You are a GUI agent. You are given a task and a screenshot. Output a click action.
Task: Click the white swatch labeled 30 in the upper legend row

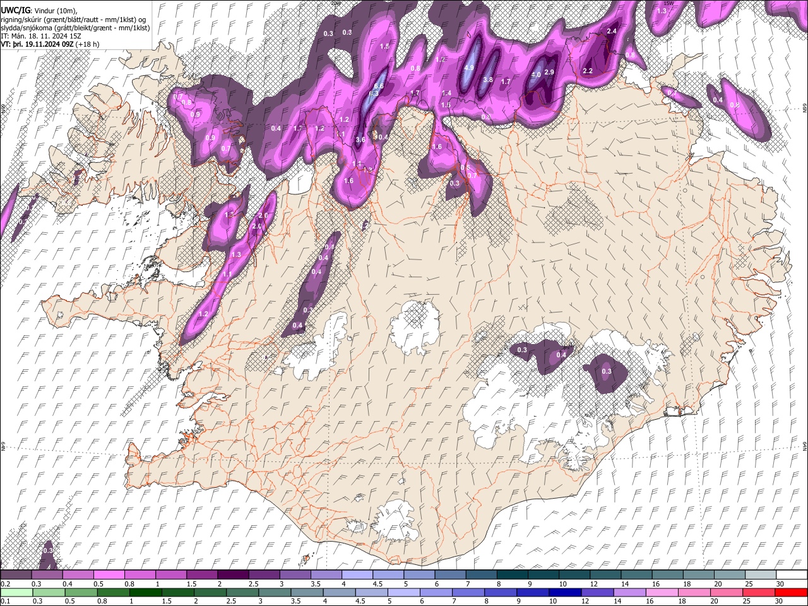pyautogui.click(x=791, y=575)
